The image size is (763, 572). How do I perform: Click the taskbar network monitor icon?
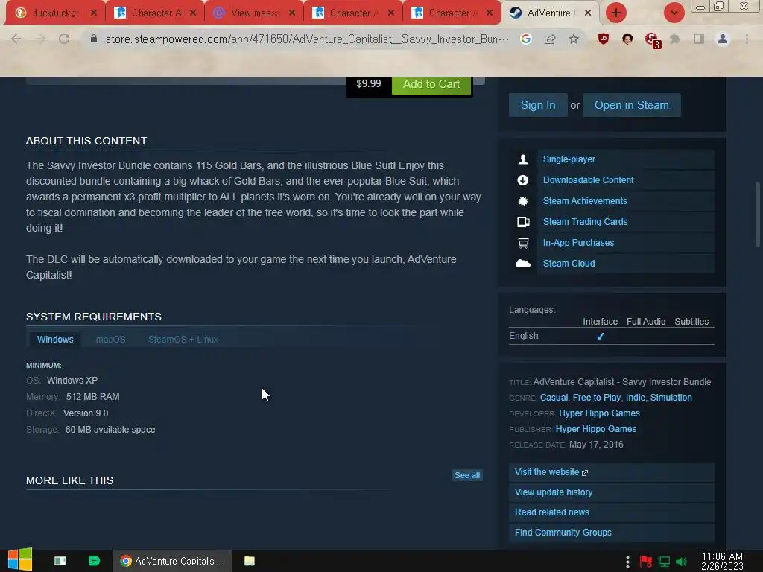(664, 562)
